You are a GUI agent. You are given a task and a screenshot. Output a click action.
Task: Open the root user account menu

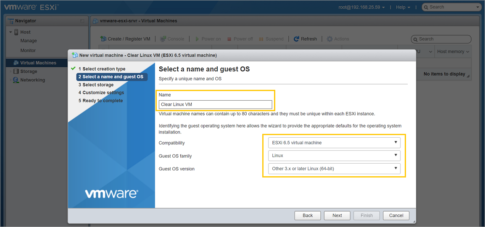[361, 7]
